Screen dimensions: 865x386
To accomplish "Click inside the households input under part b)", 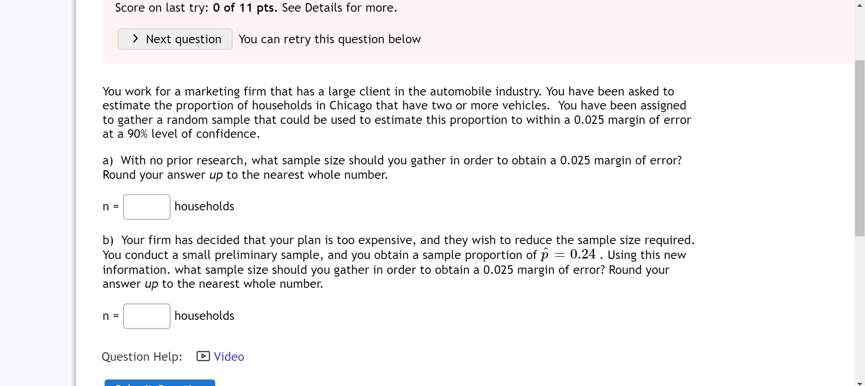I will 146,316.
